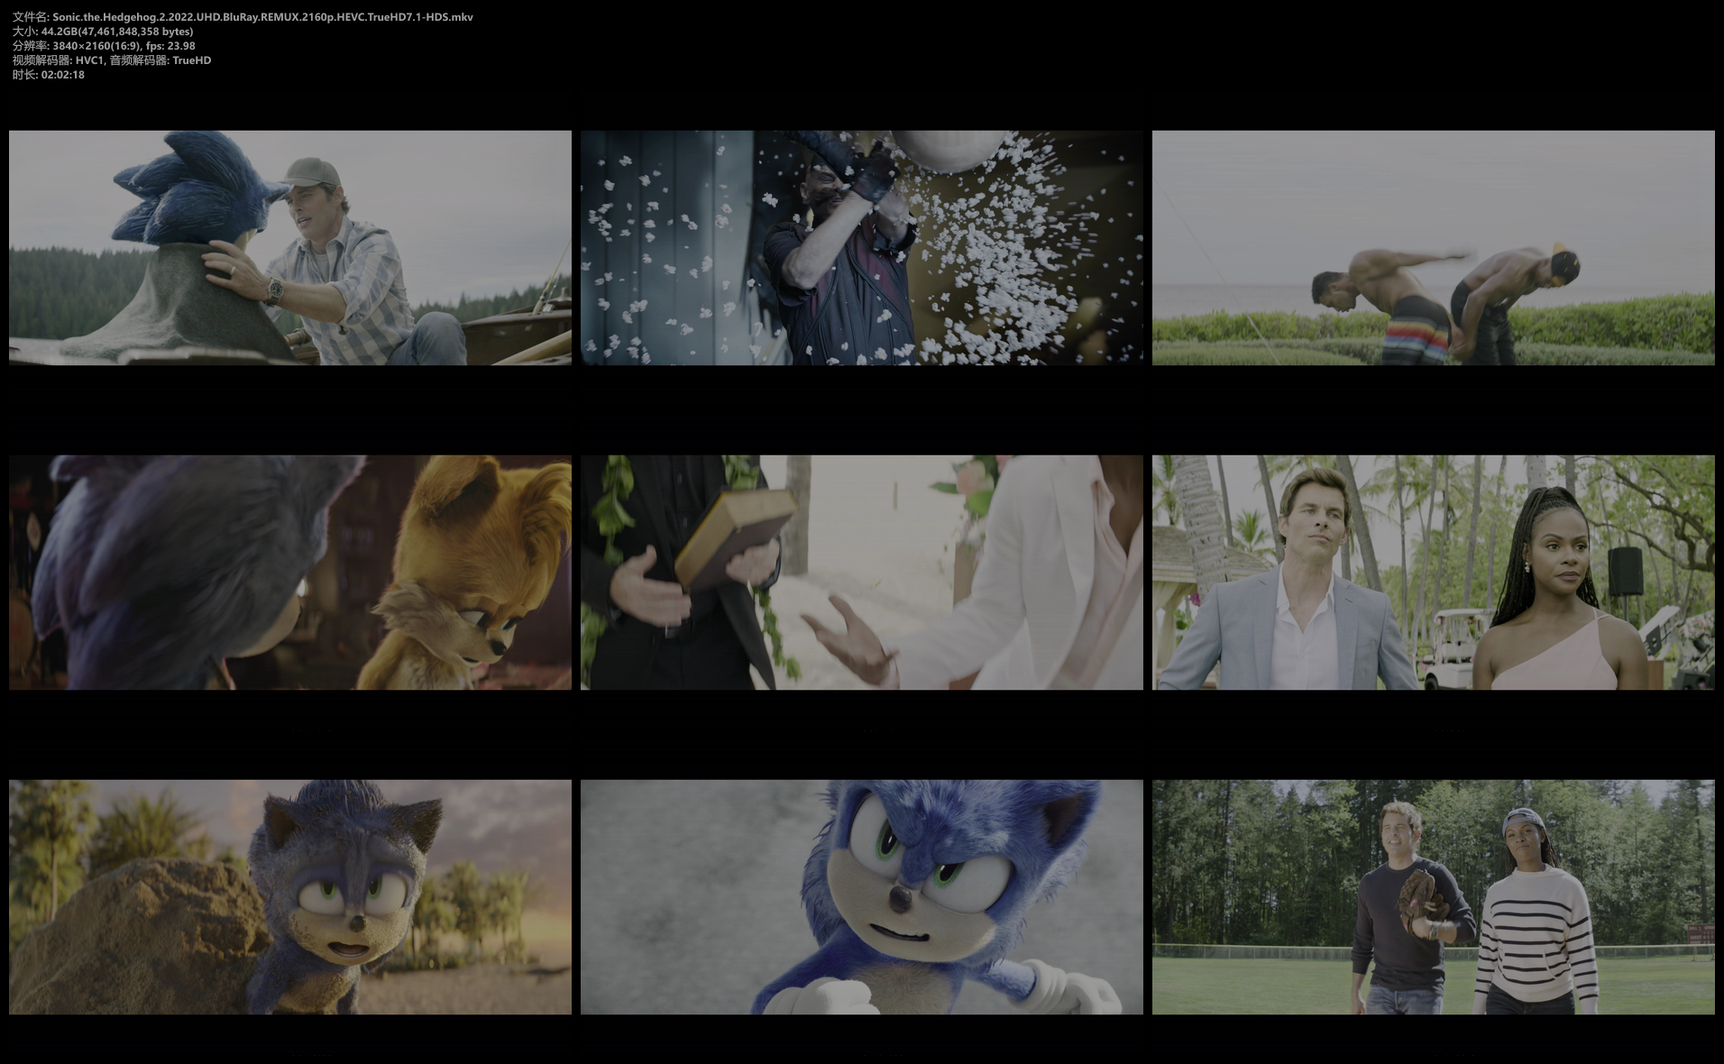
Task: Open thumbnail of couple walking on baseball field
Action: coord(1434,897)
